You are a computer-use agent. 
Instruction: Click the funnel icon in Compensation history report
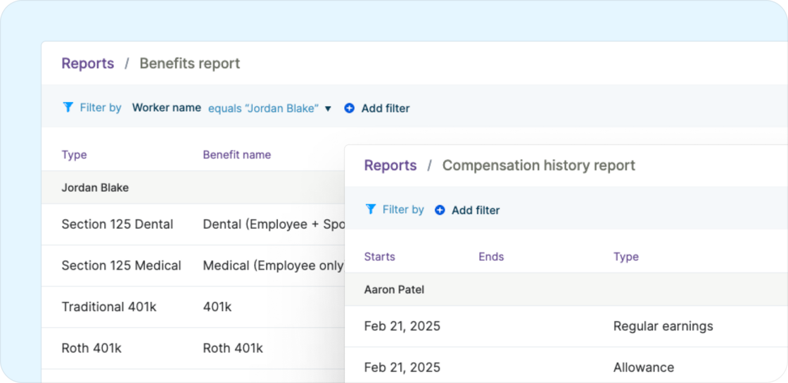pyautogui.click(x=371, y=209)
